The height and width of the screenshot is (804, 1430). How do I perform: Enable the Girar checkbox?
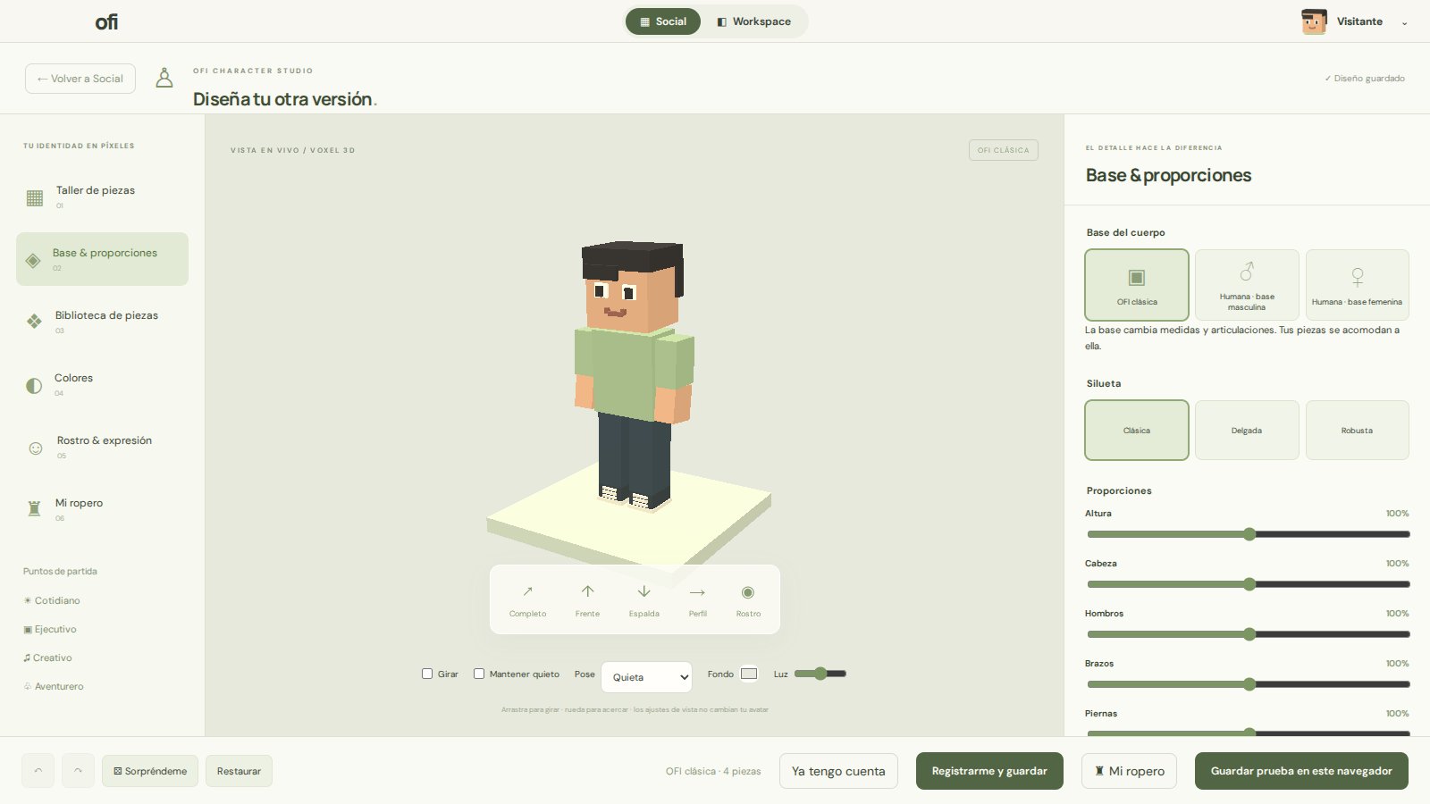(427, 674)
